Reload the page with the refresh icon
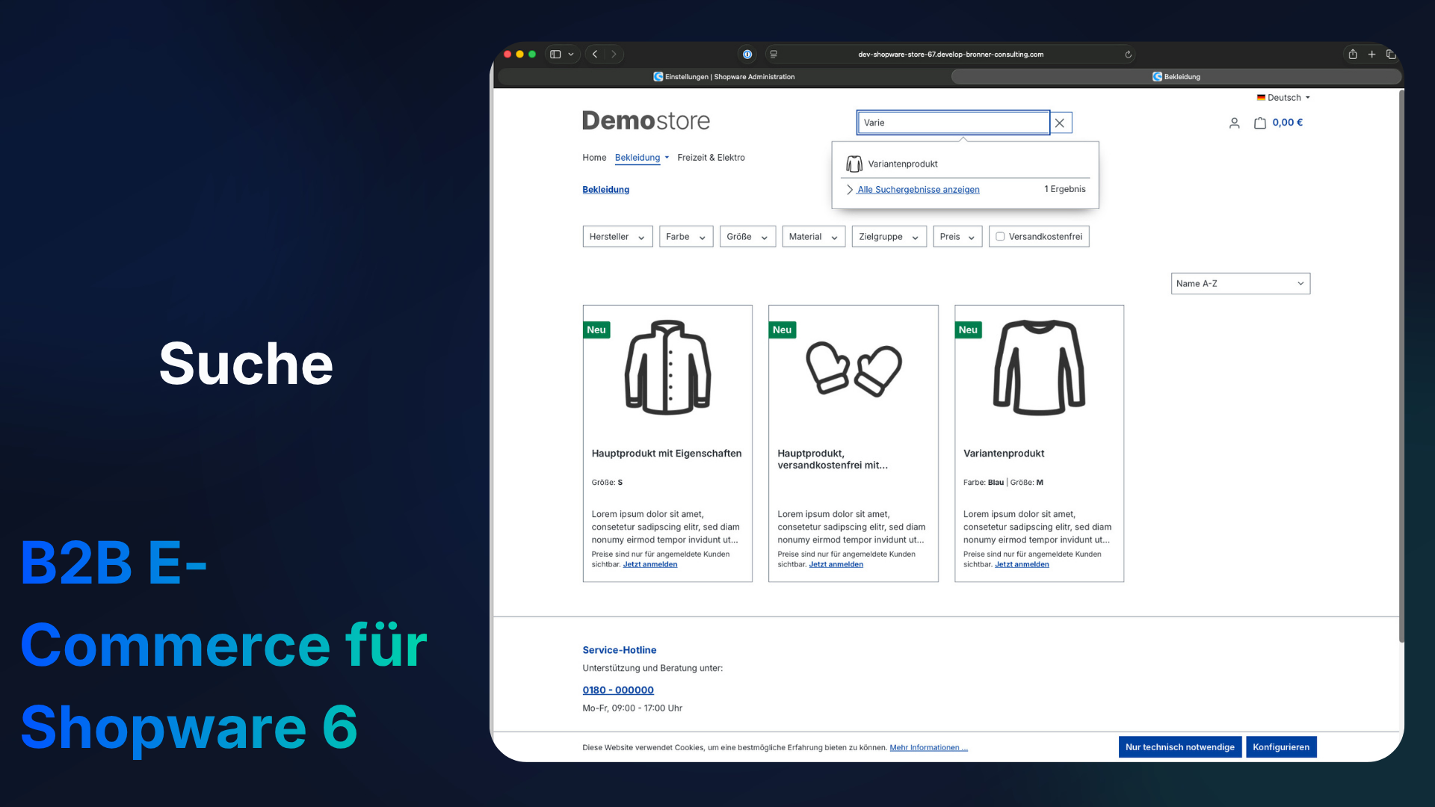The height and width of the screenshot is (807, 1435). tap(1128, 55)
